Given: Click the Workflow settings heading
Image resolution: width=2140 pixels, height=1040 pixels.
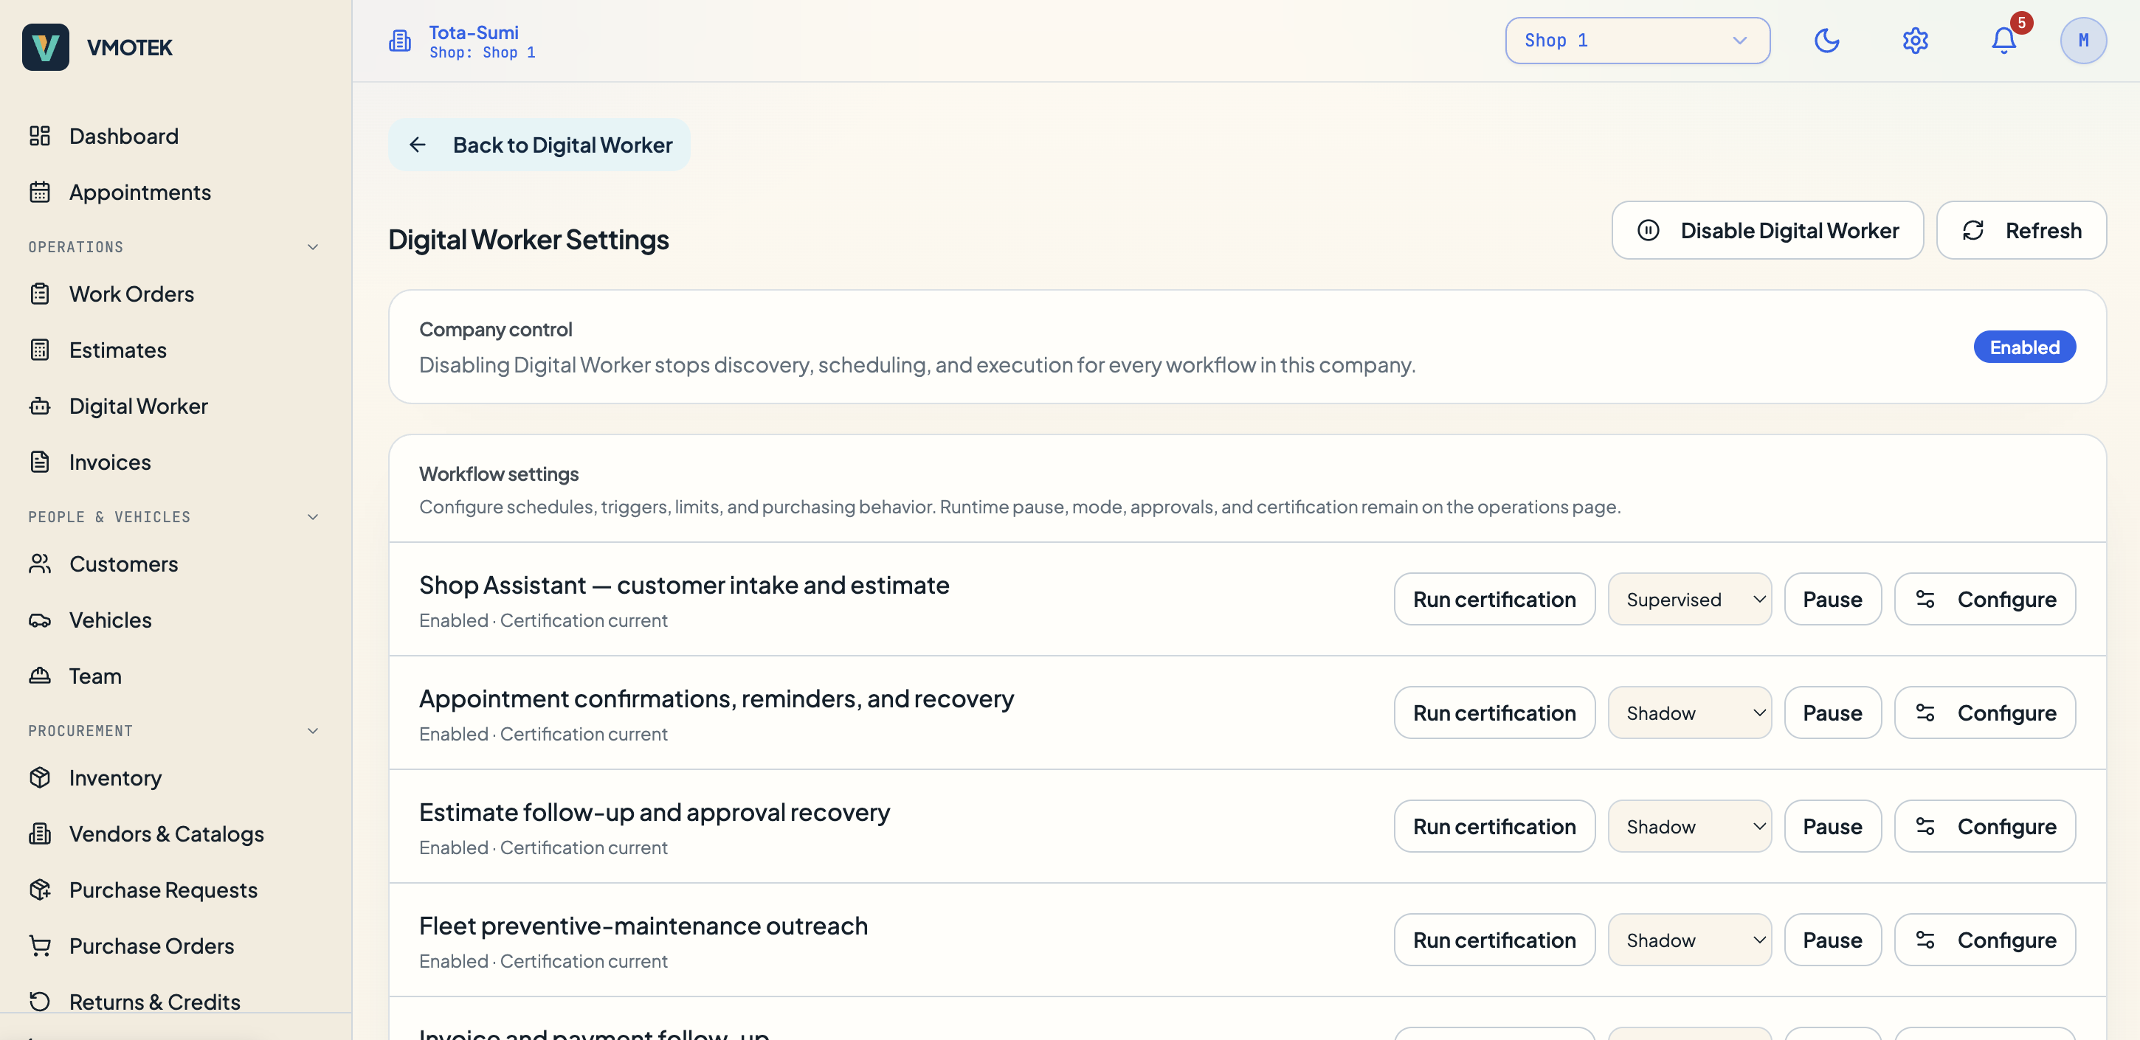Looking at the screenshot, I should tap(498, 474).
